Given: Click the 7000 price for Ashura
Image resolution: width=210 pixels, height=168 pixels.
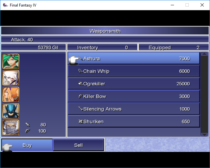Looking at the screenshot, I should (x=184, y=59).
